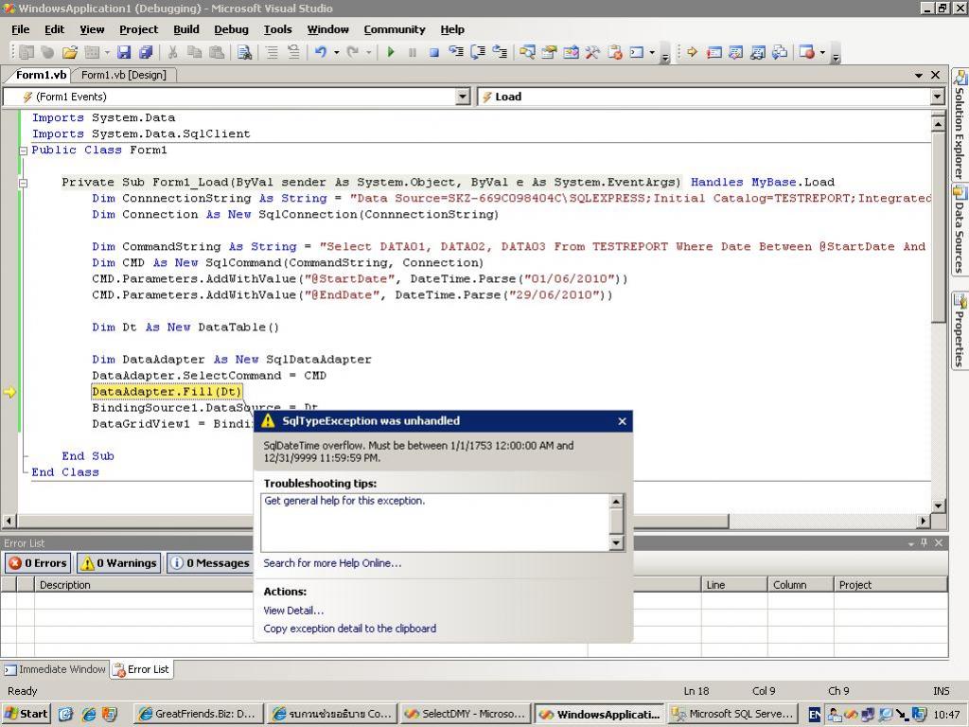Screen dimensions: 969x727
Task: Click the Stop Debugging square icon
Action: click(433, 53)
